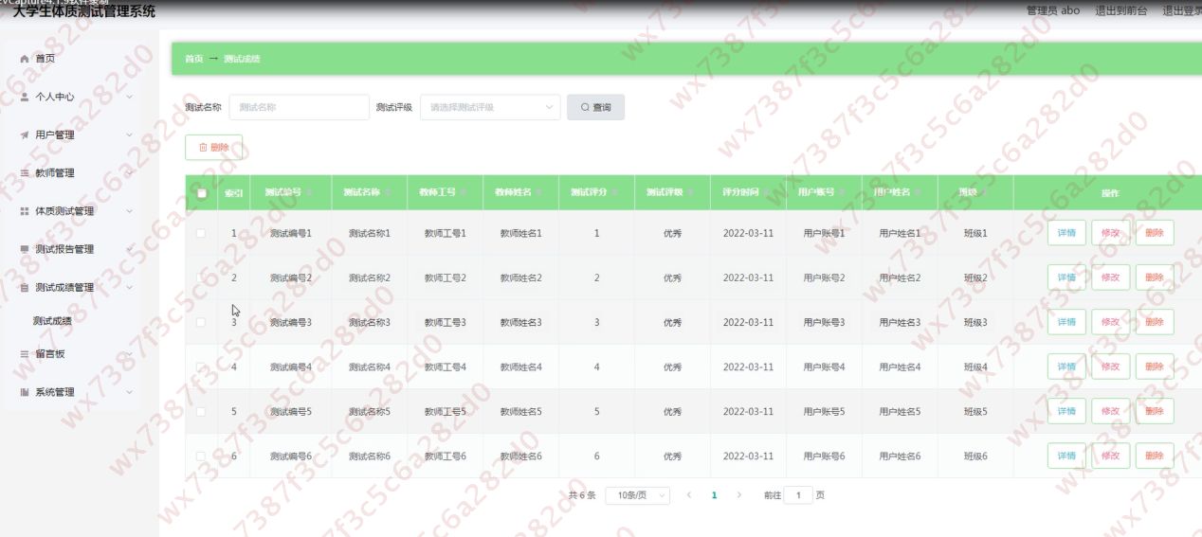
Task: Expand 用户管理 using its chevron
Action: pyautogui.click(x=129, y=134)
